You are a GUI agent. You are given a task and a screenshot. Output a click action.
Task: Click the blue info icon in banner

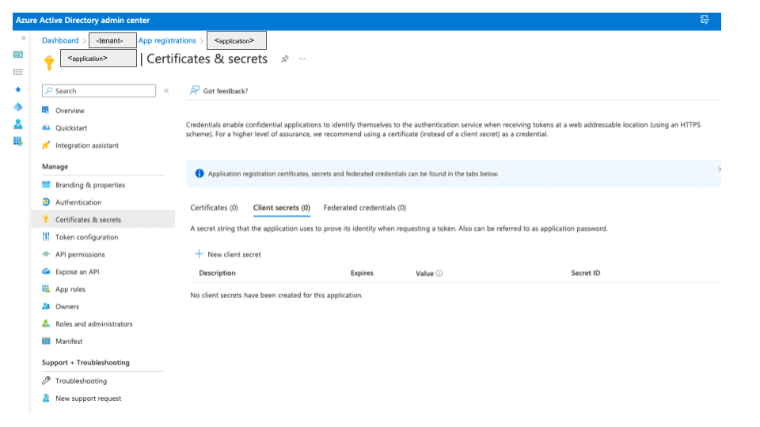(x=199, y=173)
